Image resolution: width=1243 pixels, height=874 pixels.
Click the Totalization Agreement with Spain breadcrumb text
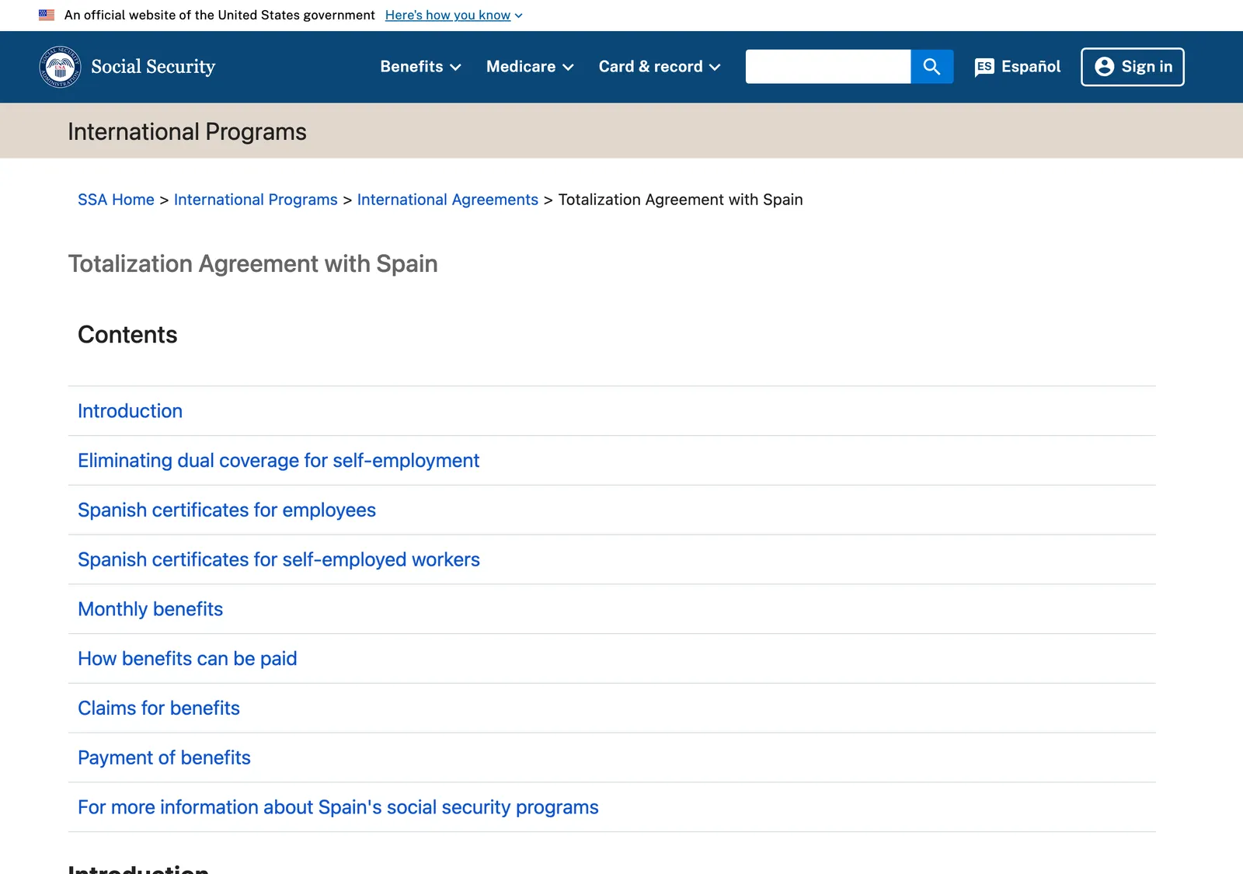click(681, 200)
